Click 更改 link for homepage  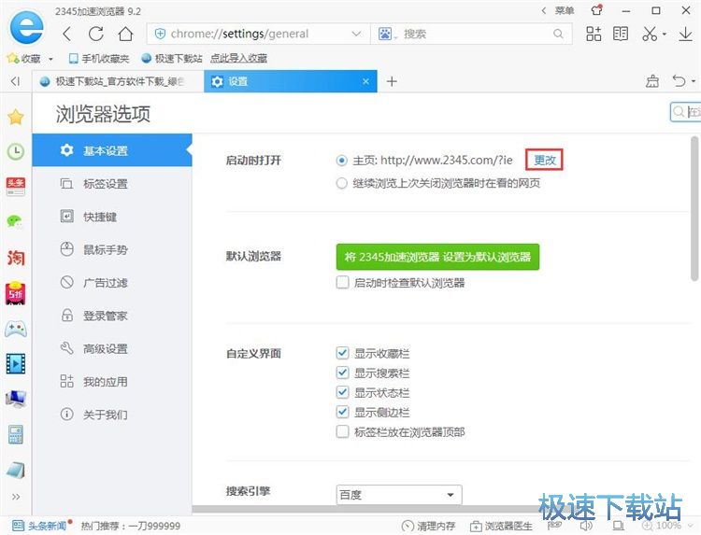(x=544, y=160)
